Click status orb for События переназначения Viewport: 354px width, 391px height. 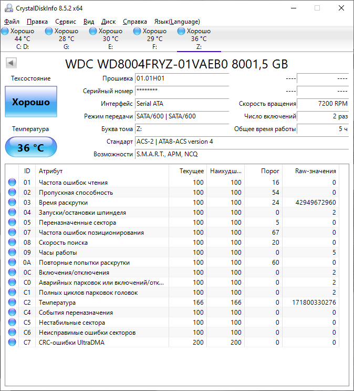point(12,312)
